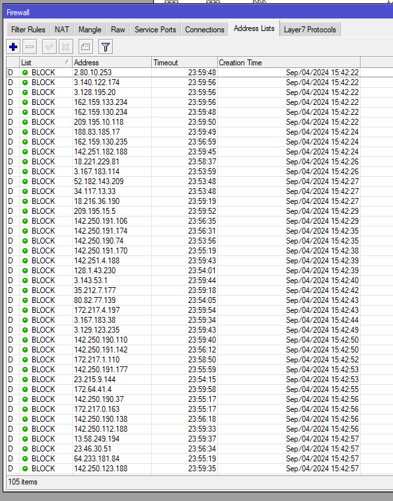Select the row with address 2.80.10.253
The image size is (393, 501).
[199, 73]
